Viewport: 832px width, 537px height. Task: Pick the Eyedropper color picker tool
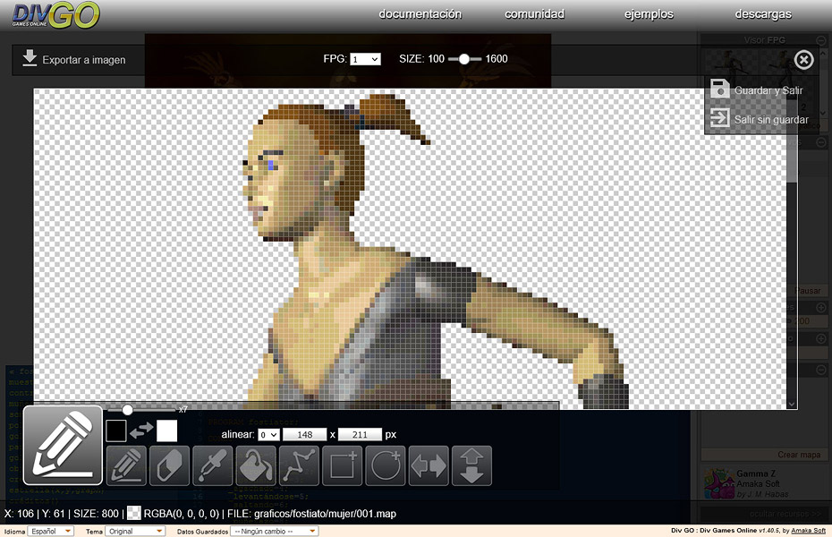pos(213,466)
